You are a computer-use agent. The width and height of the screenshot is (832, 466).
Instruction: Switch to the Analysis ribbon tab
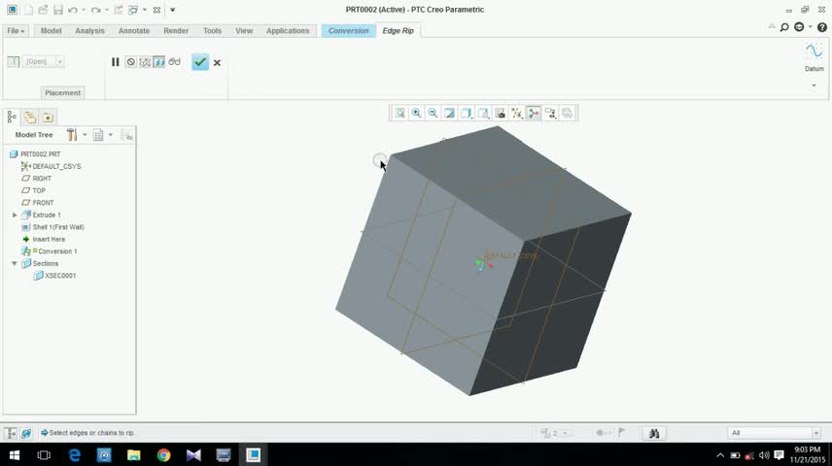click(x=89, y=31)
